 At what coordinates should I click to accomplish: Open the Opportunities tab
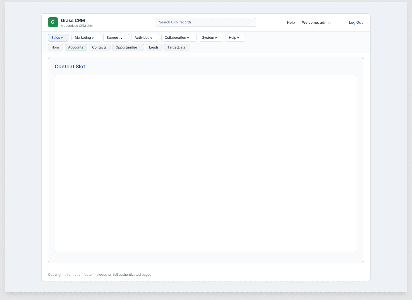pyautogui.click(x=128, y=47)
